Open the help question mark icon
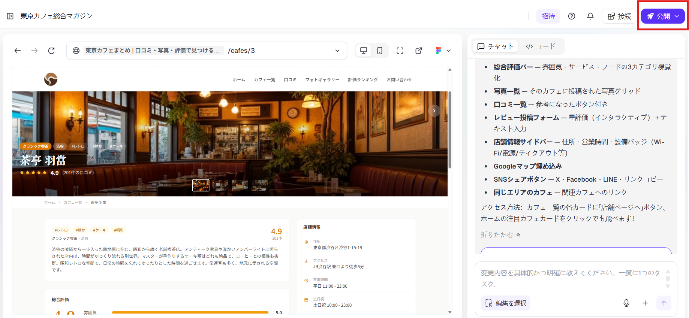The image size is (689, 318). (572, 16)
